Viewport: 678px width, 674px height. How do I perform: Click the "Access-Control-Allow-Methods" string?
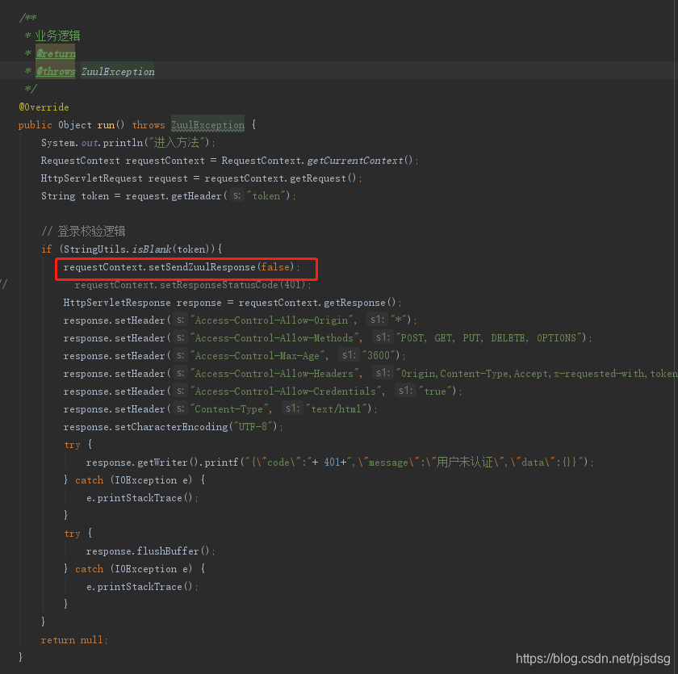(x=274, y=338)
